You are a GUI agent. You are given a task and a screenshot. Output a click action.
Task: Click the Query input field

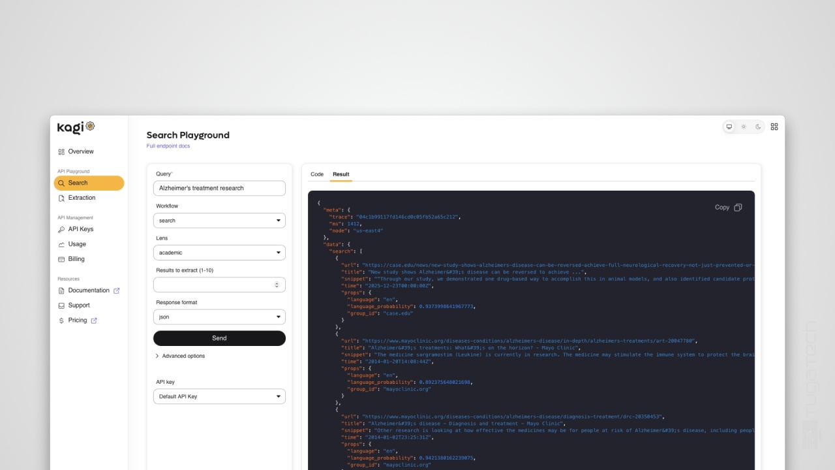pos(219,188)
